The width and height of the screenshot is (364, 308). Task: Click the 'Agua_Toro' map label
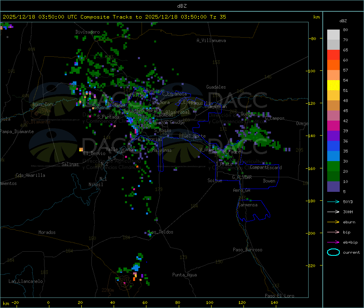[x=43, y=104]
